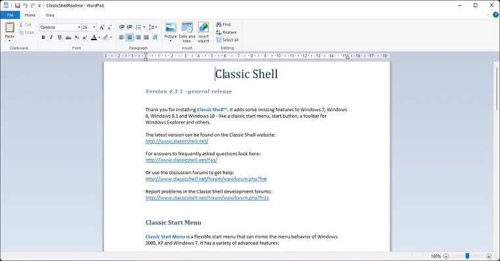
Task: Open the font size 26 dropdown
Action: coord(94,28)
